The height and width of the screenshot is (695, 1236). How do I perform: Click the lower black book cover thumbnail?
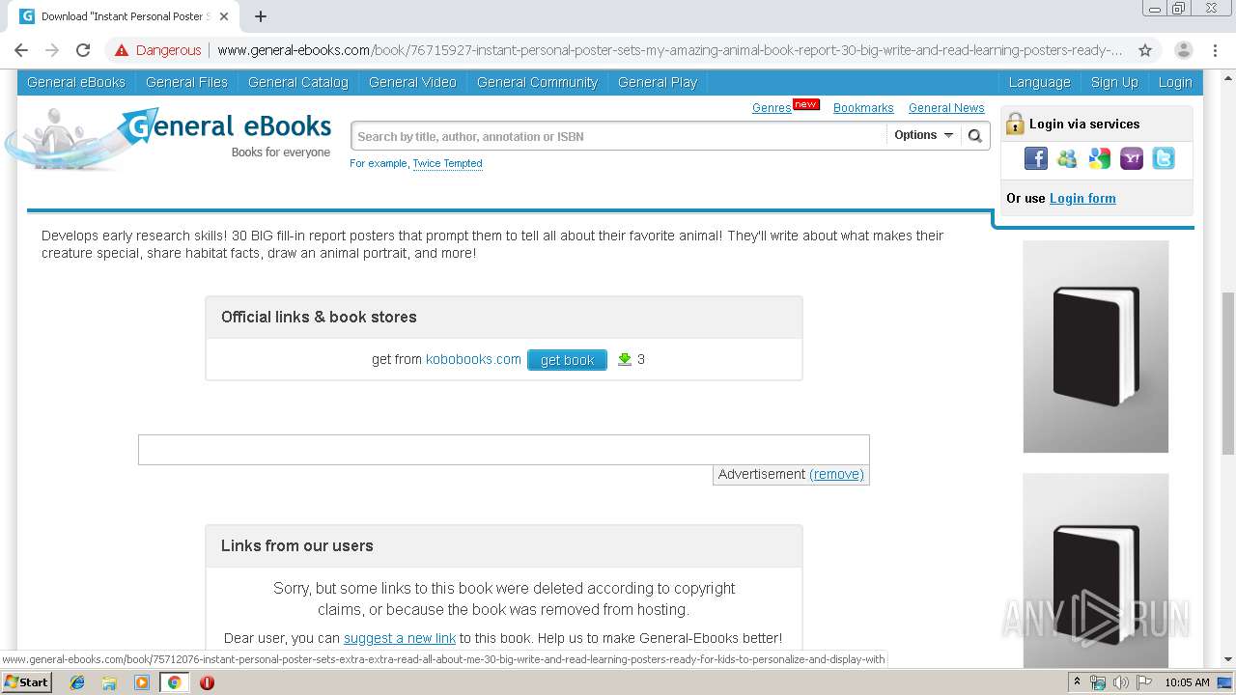pyautogui.click(x=1096, y=570)
